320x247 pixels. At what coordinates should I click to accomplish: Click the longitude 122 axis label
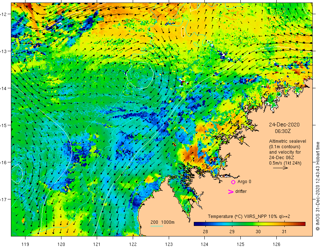click(x=133, y=244)
